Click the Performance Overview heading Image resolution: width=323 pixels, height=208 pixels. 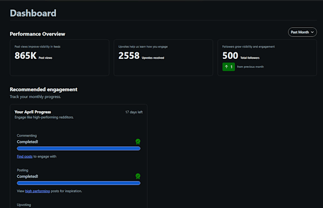pyautogui.click(x=37, y=34)
